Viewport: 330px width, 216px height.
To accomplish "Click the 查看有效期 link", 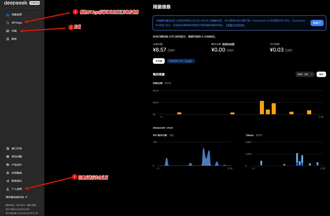I will pos(228,44).
